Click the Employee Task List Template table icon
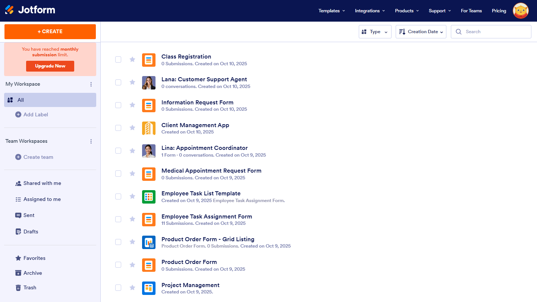 149,196
